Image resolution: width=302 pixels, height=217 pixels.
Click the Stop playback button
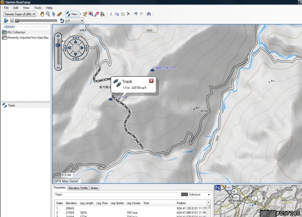tap(12, 20)
